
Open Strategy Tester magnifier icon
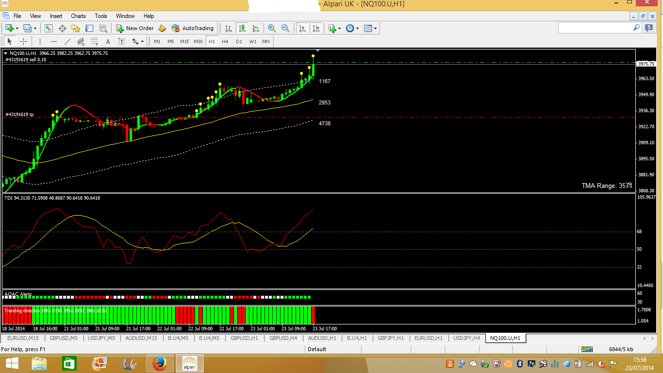tap(103, 28)
